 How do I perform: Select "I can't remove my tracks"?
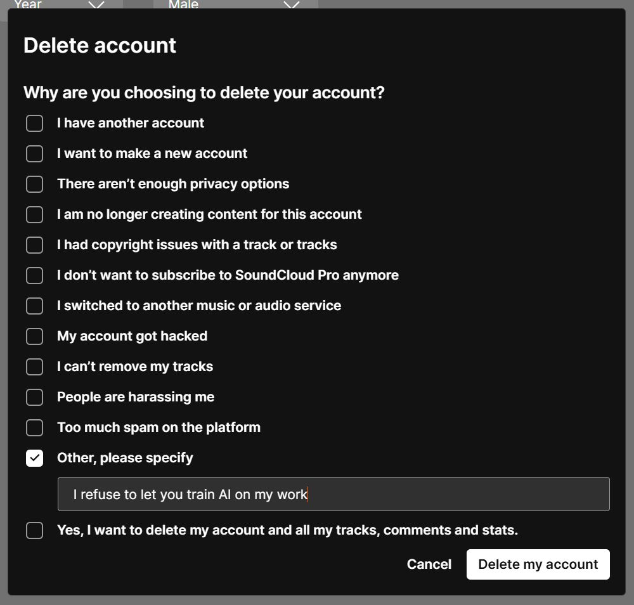34,367
